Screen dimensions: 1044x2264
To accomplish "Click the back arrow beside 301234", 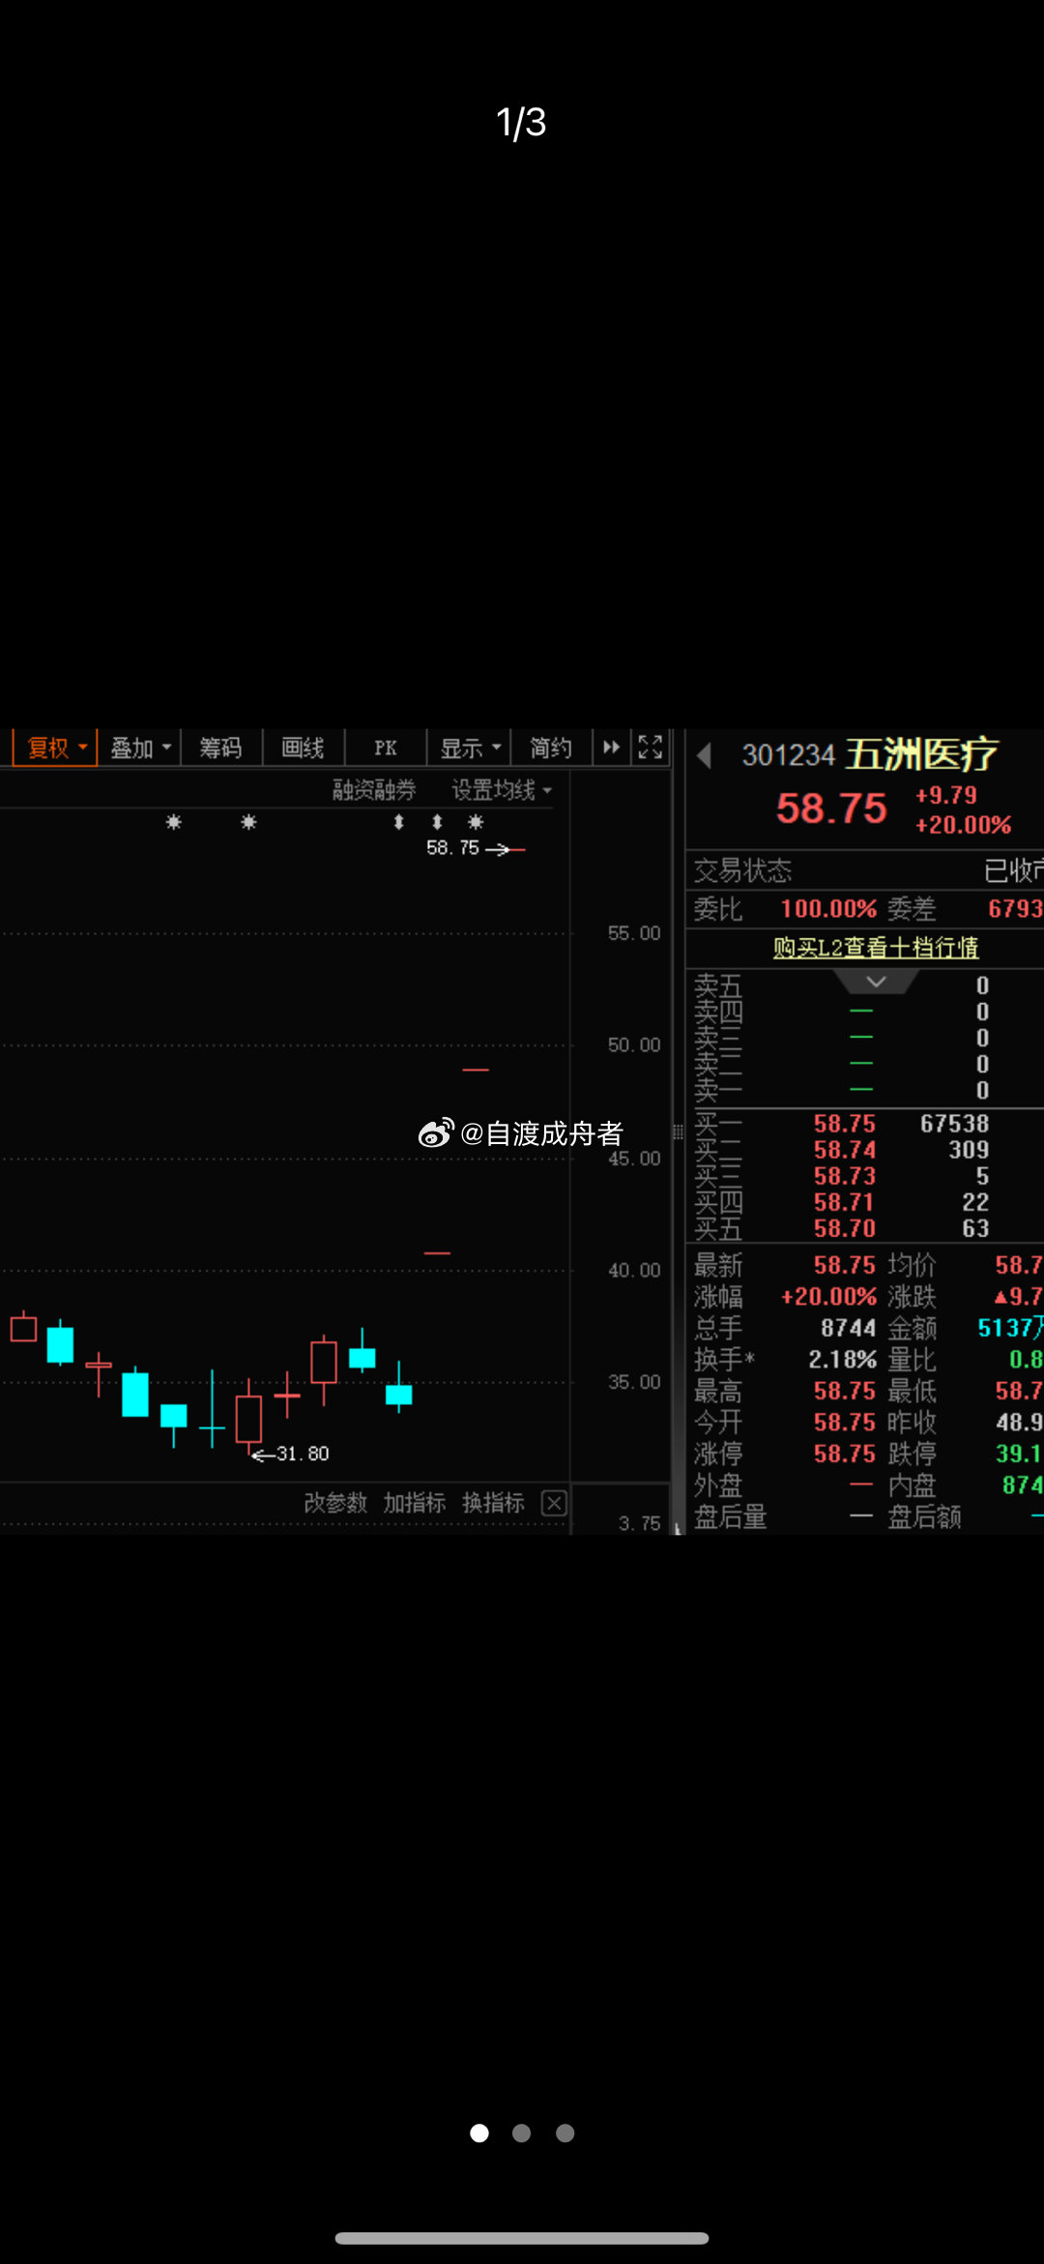I will pyautogui.click(x=705, y=755).
